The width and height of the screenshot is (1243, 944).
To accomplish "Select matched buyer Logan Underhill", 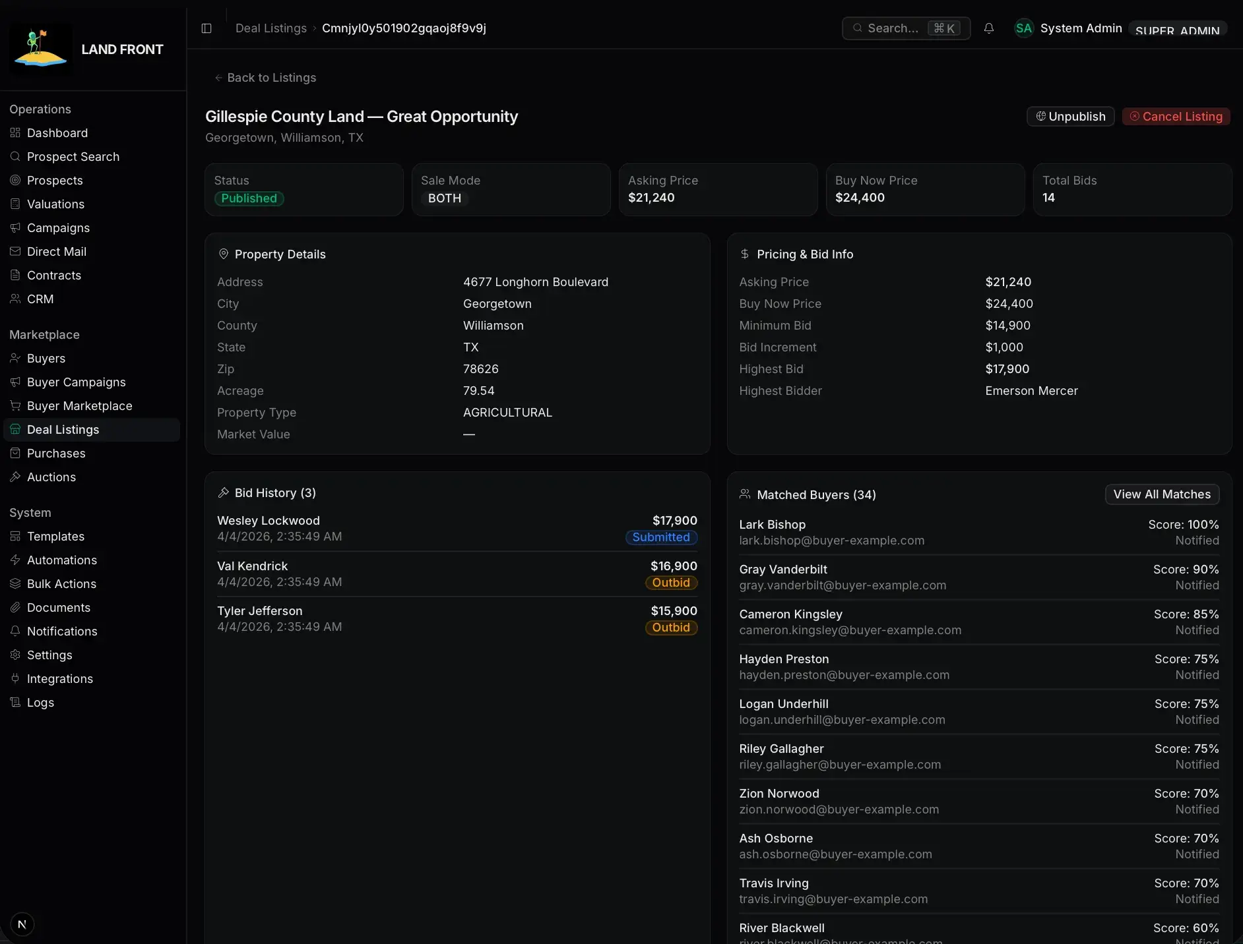I will [x=979, y=711].
